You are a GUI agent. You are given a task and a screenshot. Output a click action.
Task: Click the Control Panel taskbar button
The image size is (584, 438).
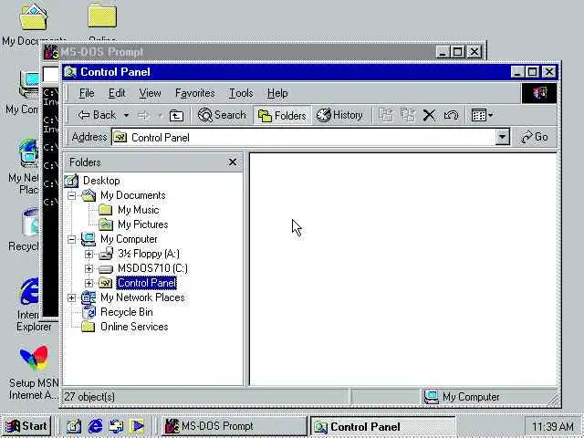coord(383,426)
